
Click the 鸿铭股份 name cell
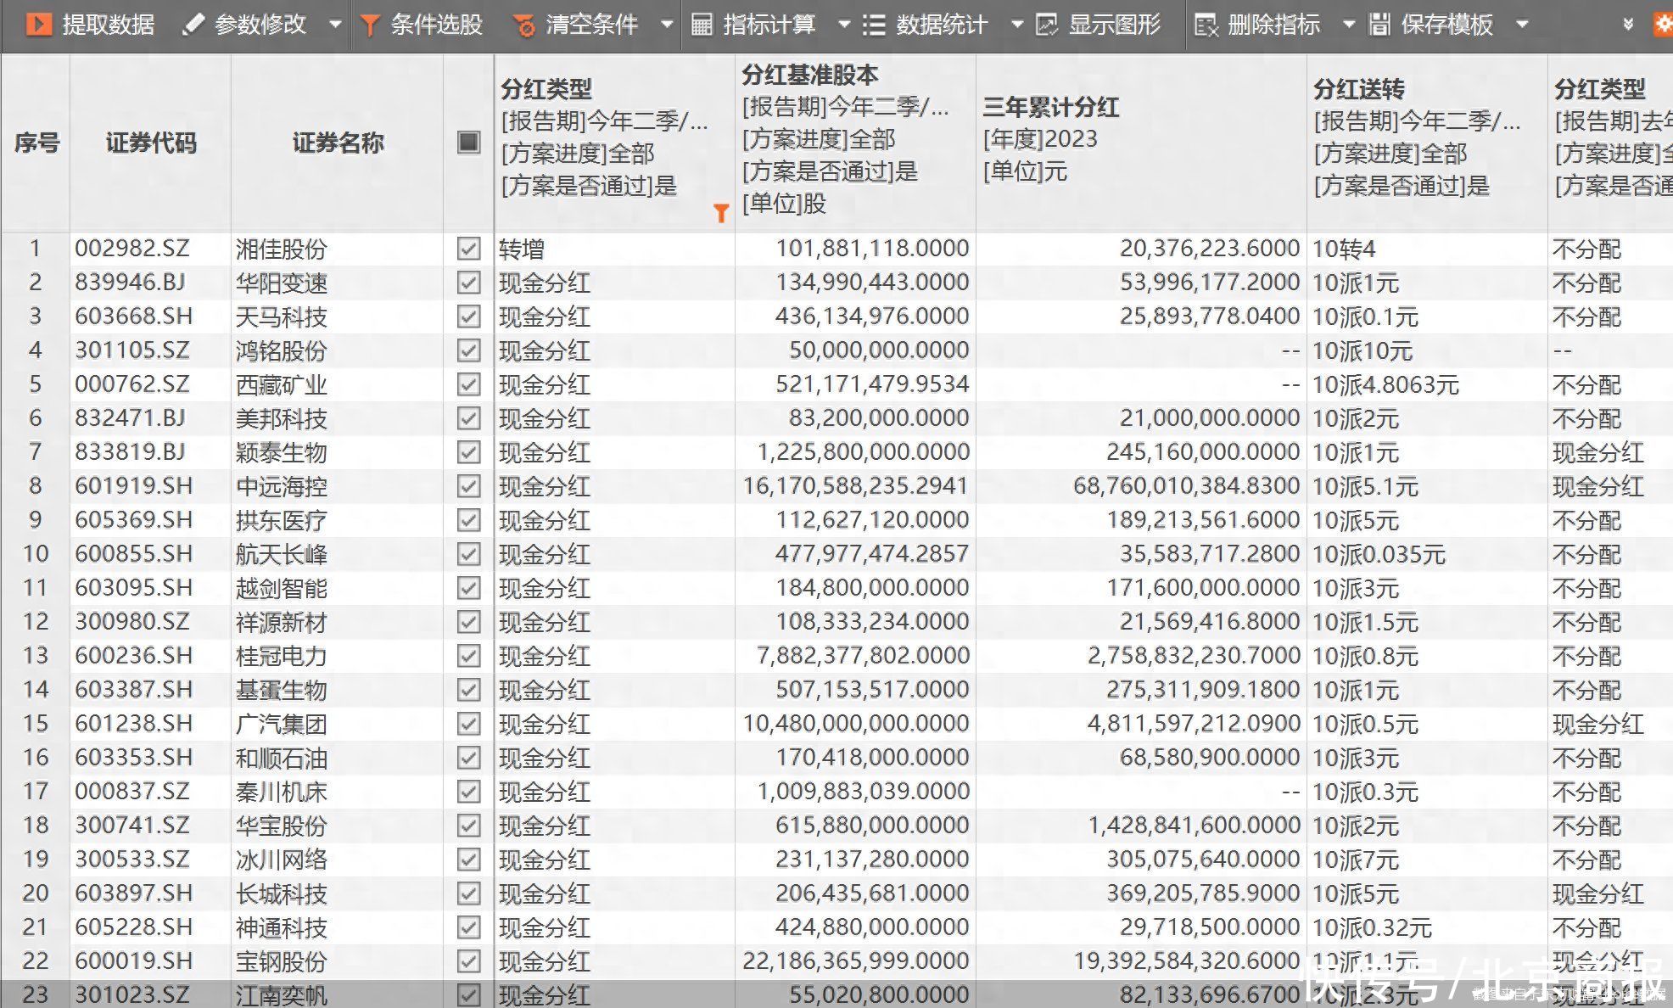point(282,350)
